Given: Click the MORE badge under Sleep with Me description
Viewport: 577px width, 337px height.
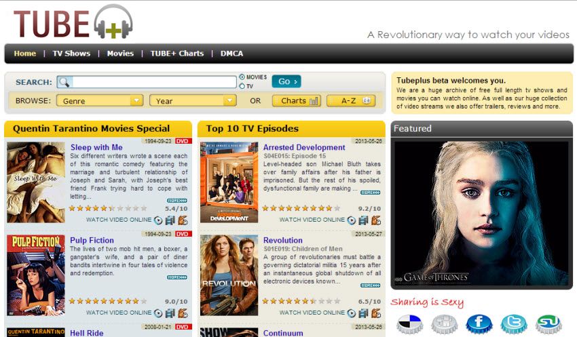Looking at the screenshot, I should click(x=177, y=201).
